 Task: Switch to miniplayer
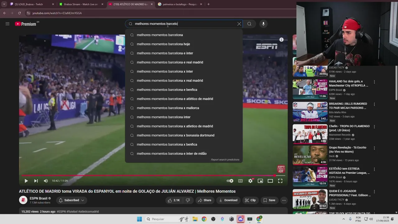260,181
